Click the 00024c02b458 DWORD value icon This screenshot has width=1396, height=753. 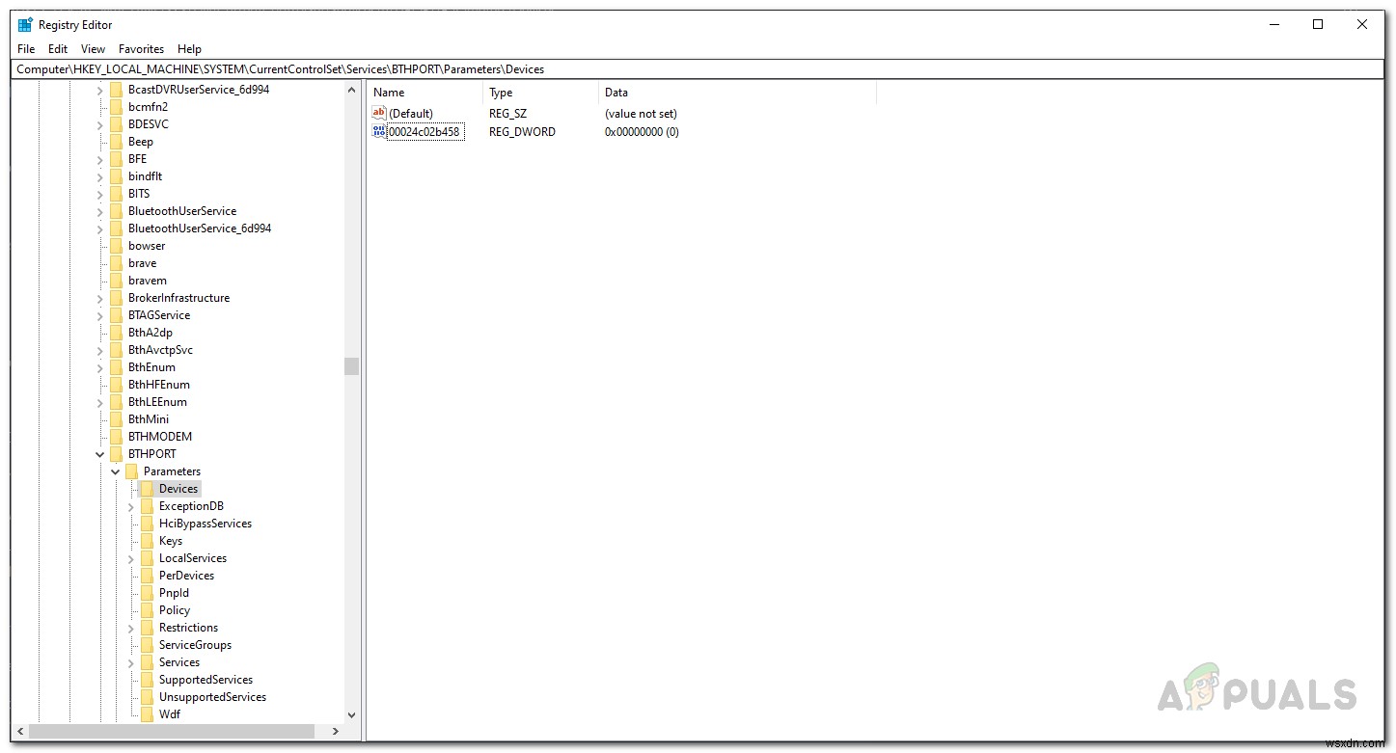(x=379, y=131)
